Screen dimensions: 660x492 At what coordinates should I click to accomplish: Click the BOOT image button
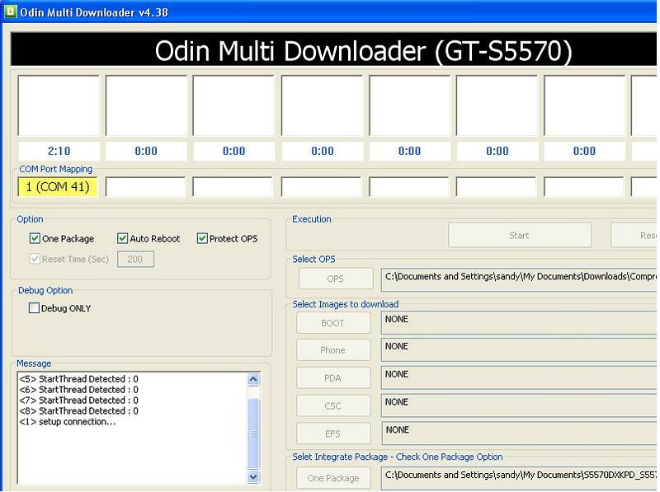click(x=333, y=323)
